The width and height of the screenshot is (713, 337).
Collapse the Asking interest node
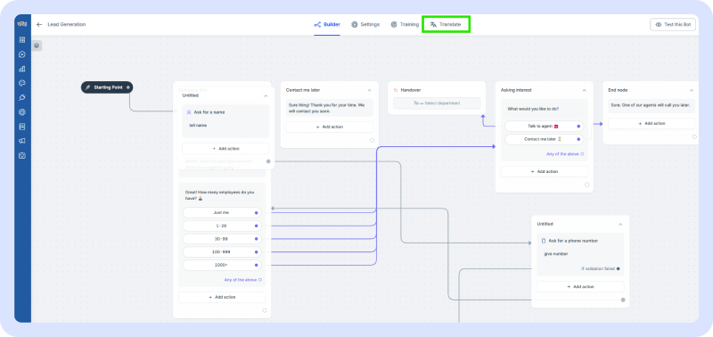click(x=584, y=91)
